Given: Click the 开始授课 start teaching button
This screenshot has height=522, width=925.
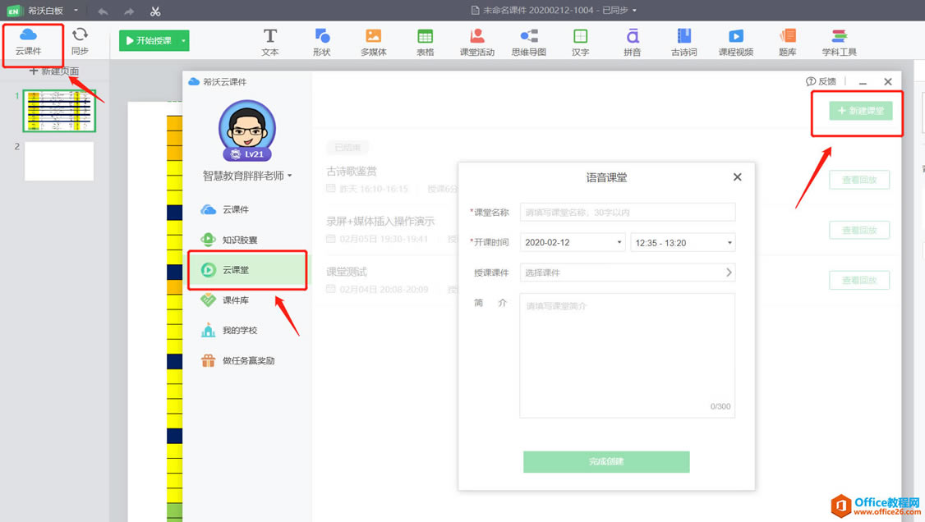Looking at the screenshot, I should click(149, 41).
